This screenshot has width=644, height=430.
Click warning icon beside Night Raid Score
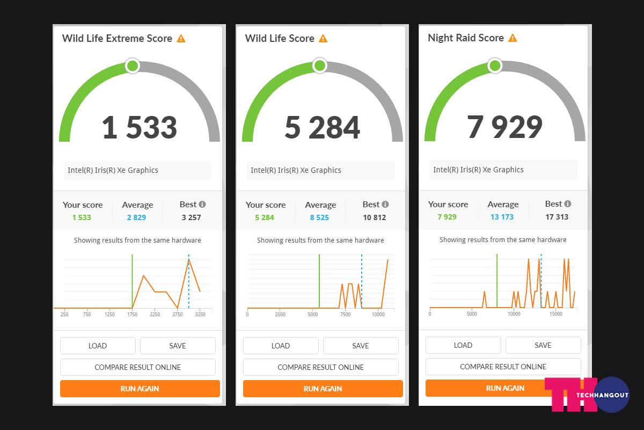pos(513,38)
